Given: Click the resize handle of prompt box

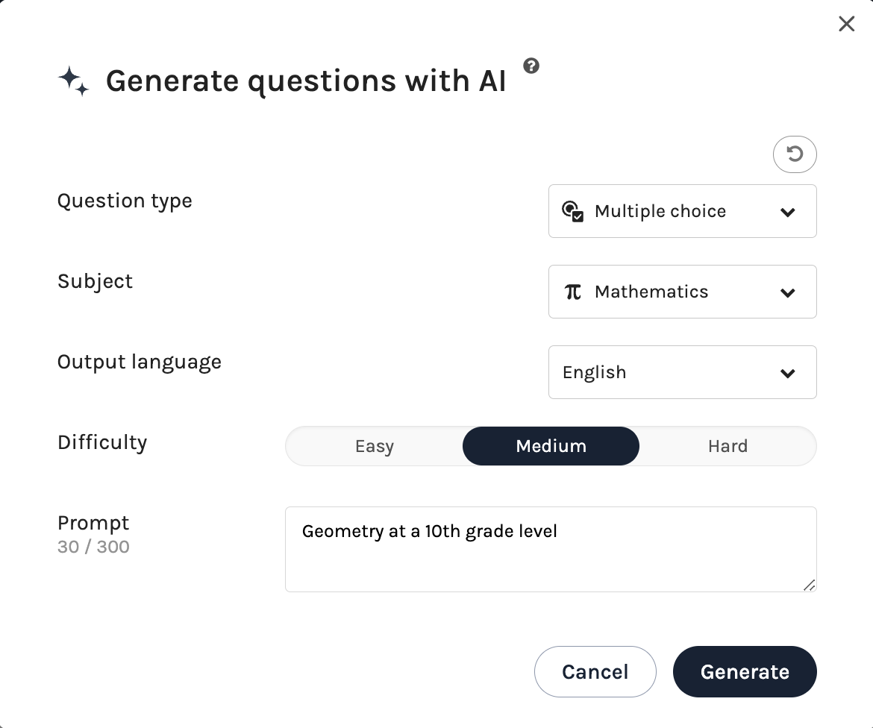Looking at the screenshot, I should tap(810, 586).
